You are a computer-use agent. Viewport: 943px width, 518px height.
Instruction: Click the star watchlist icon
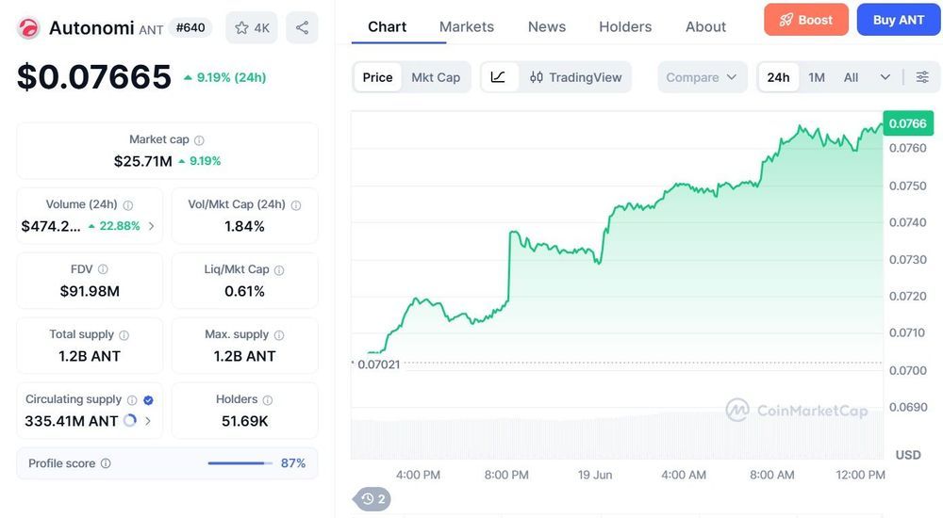tap(241, 27)
